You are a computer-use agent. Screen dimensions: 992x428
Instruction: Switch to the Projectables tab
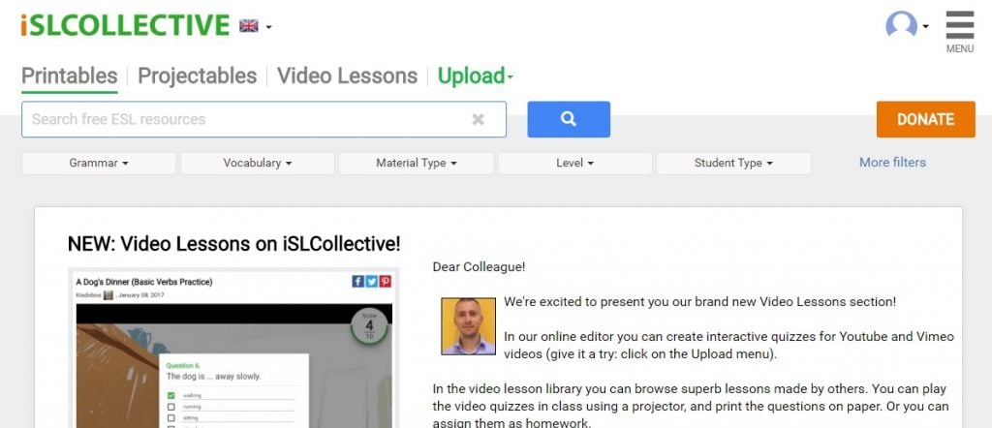click(198, 76)
